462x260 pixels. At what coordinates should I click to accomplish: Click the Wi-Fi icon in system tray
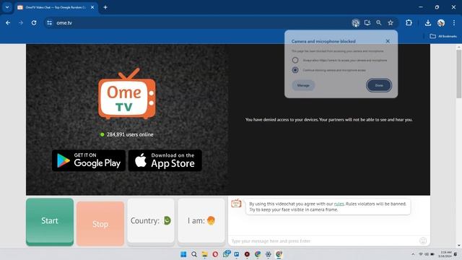point(421,254)
